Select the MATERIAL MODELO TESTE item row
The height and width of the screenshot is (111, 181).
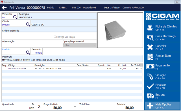(x=72, y=69)
